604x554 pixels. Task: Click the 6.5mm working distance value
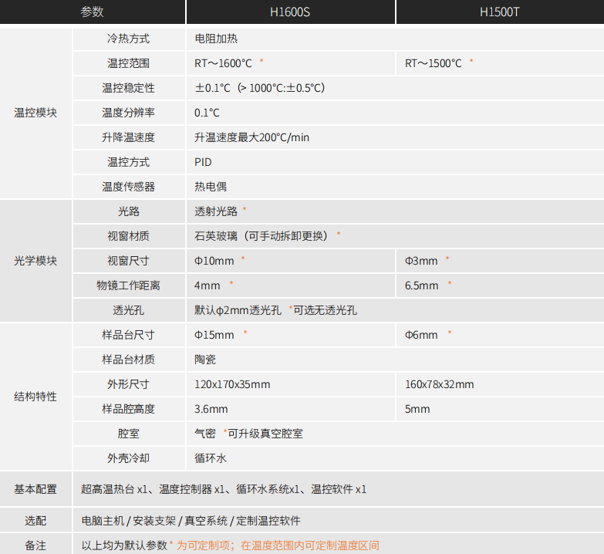point(421,285)
